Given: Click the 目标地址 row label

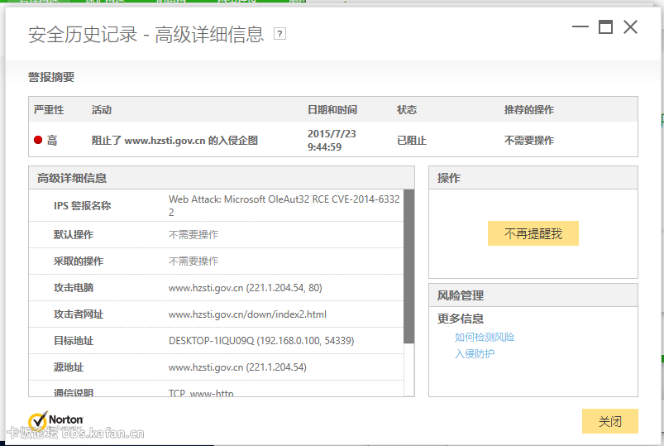Looking at the screenshot, I should [x=74, y=340].
